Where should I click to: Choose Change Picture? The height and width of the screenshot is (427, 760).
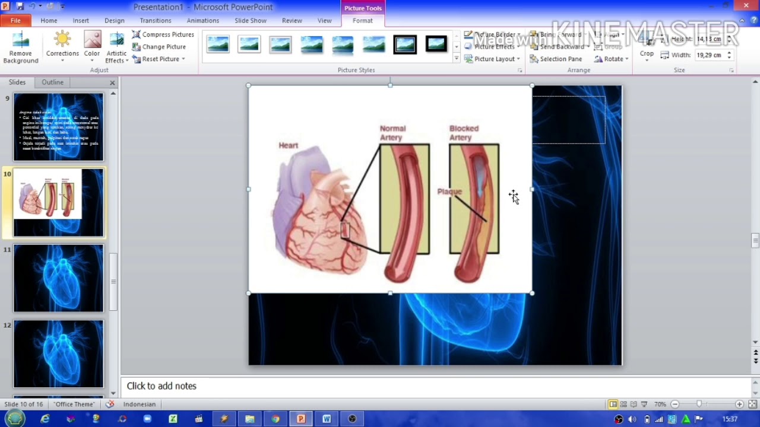[159, 47]
